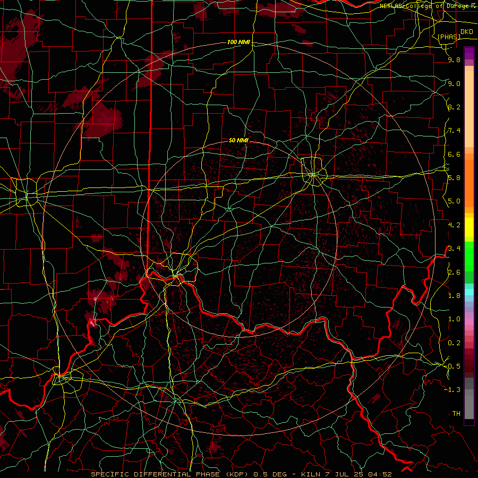
Task: Click the cyan segment of the color bar
Action: pos(469,292)
